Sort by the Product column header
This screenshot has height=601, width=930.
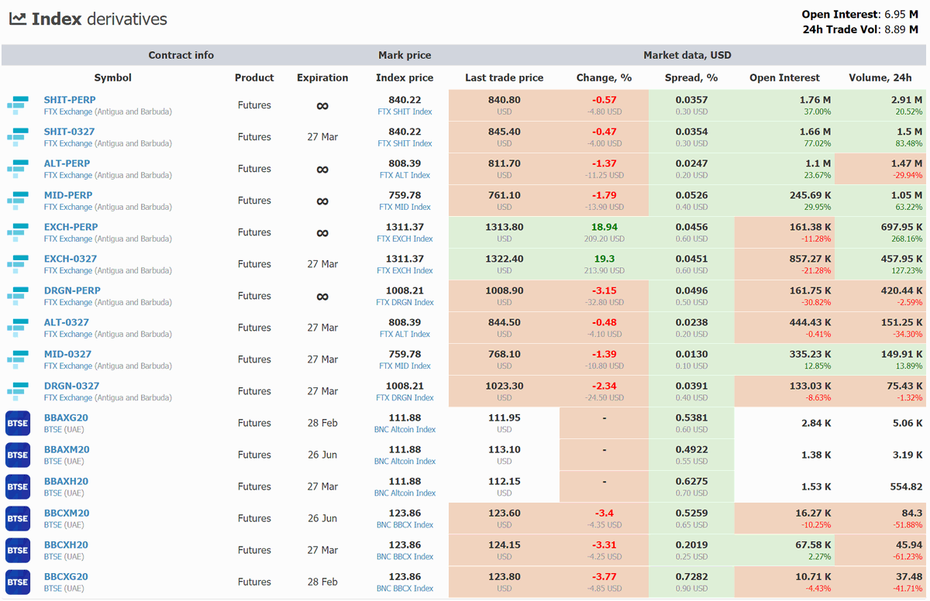pyautogui.click(x=254, y=77)
